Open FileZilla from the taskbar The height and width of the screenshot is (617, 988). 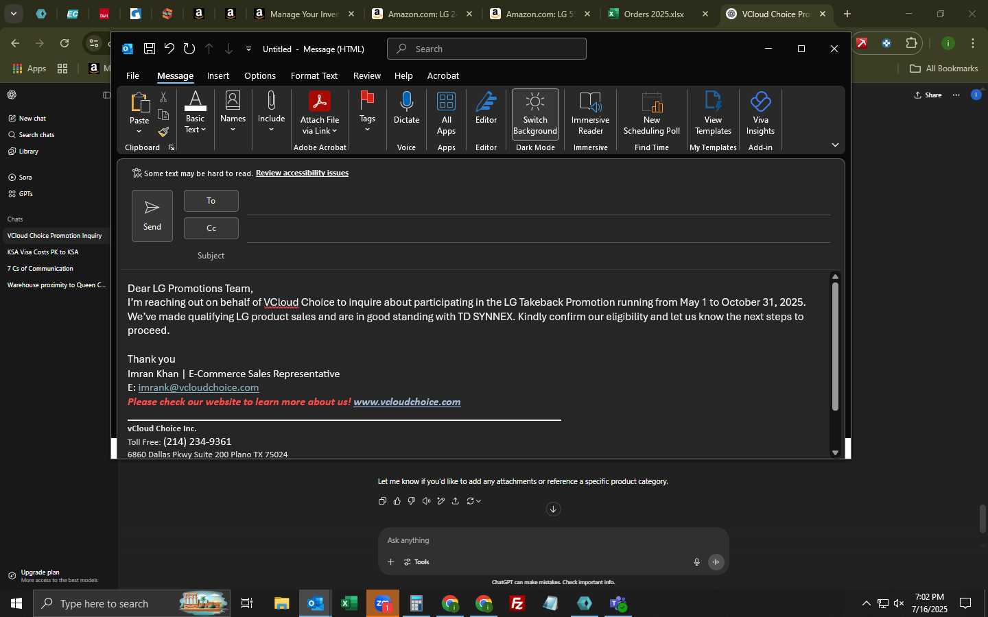tap(517, 603)
